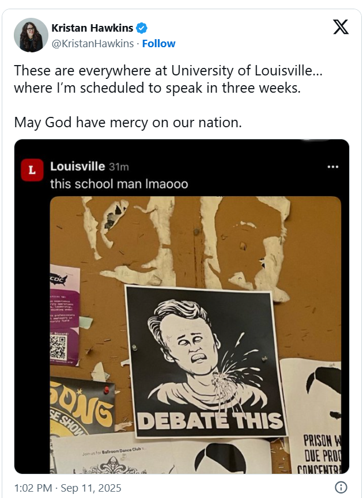
Task: Click the Louisville account name in the screenshot
Action: pyautogui.click(x=77, y=166)
